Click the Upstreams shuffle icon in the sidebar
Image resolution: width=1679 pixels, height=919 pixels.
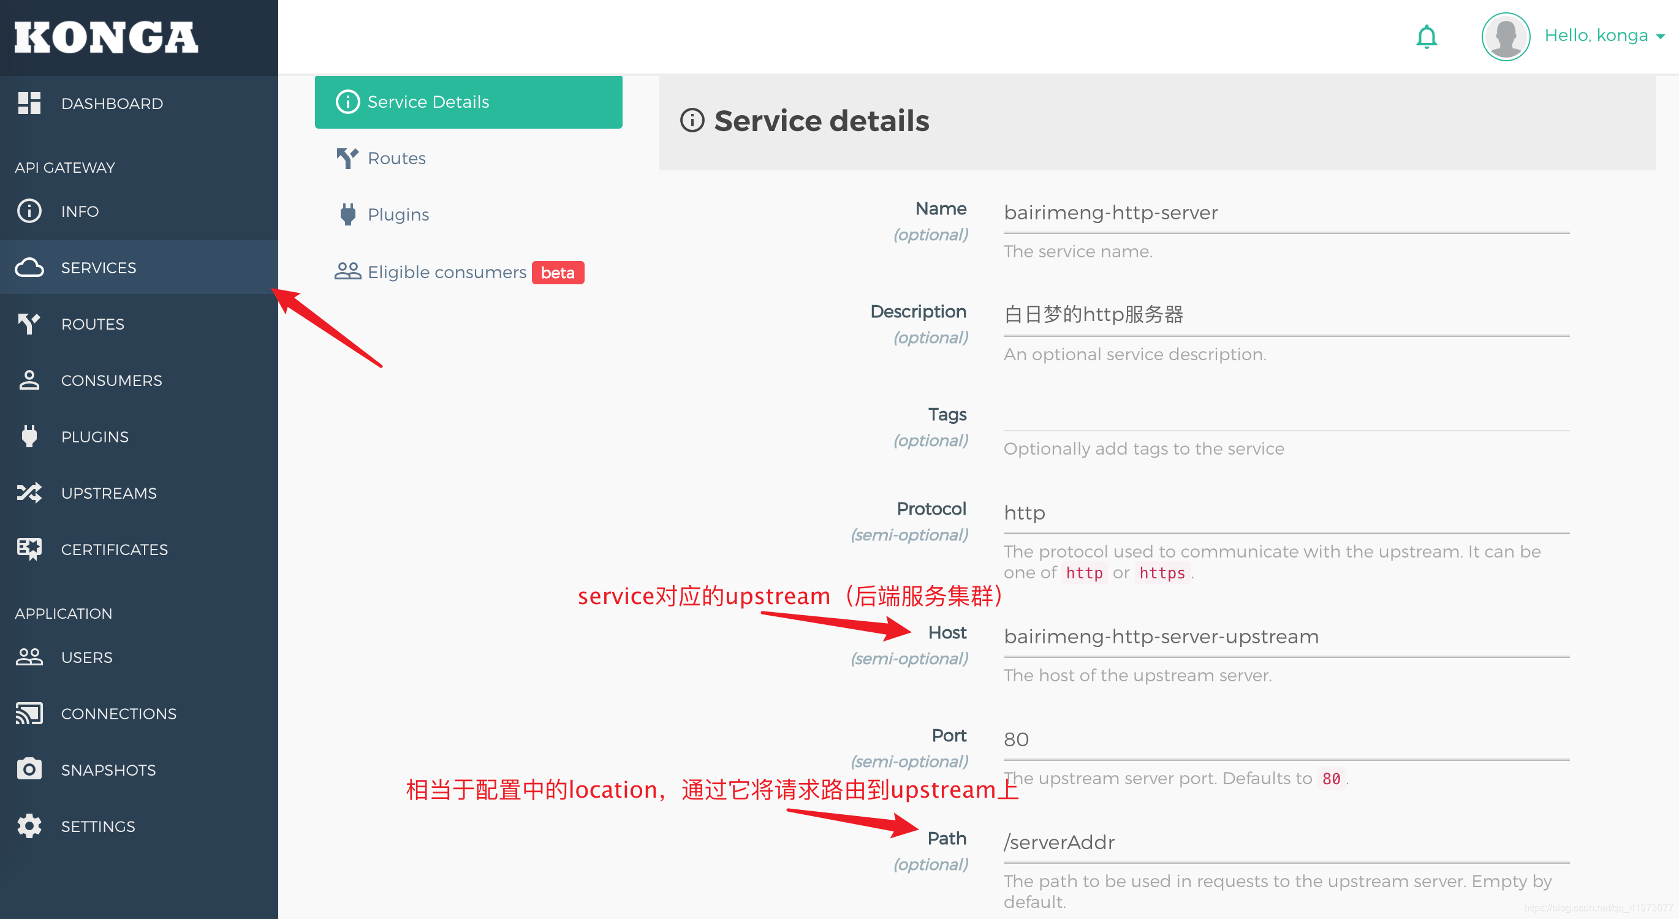click(x=29, y=493)
